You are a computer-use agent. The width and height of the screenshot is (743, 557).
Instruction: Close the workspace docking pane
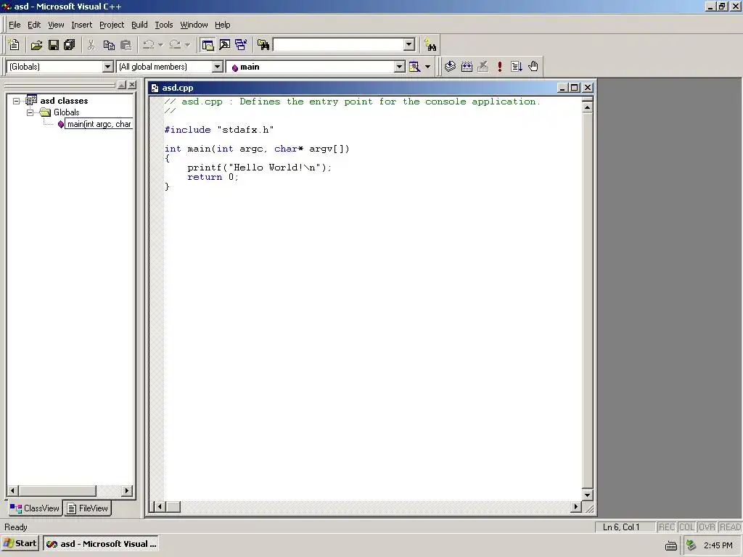132,85
